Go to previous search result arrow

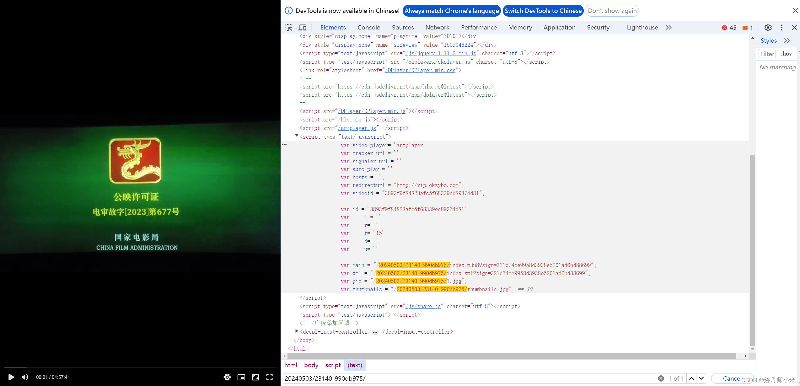tap(691, 378)
